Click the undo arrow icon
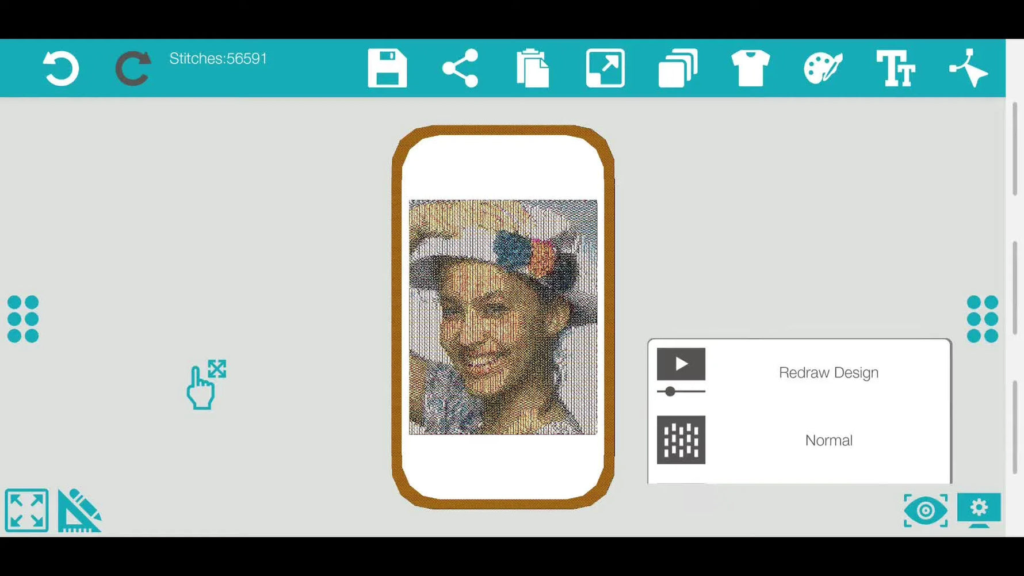Screen dimensions: 1024x576 [61, 68]
